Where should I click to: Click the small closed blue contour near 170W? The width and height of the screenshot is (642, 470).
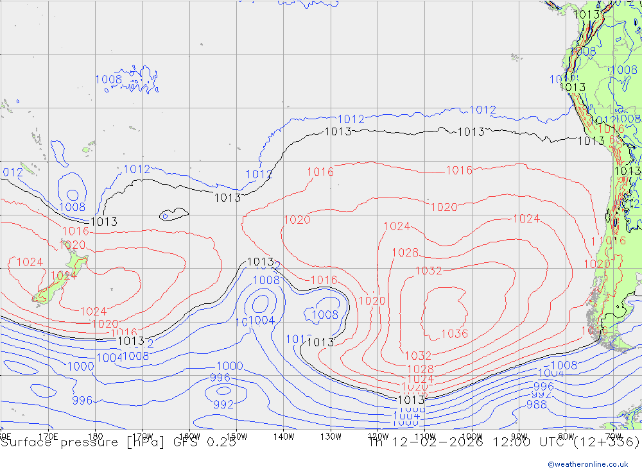(x=173, y=214)
